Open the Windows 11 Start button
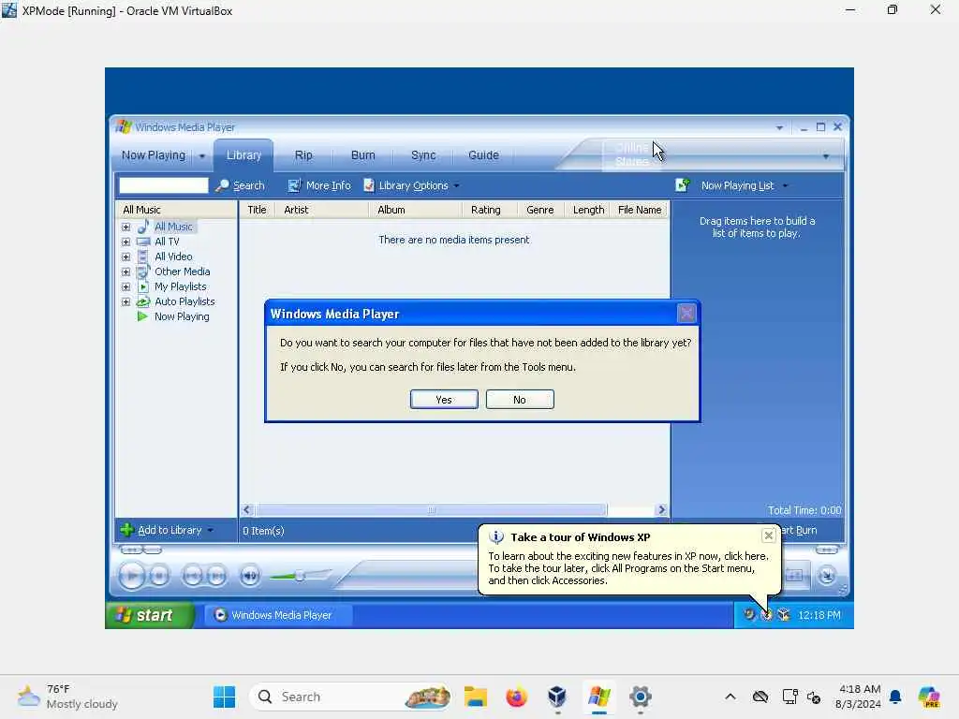The width and height of the screenshot is (959, 719). click(224, 697)
